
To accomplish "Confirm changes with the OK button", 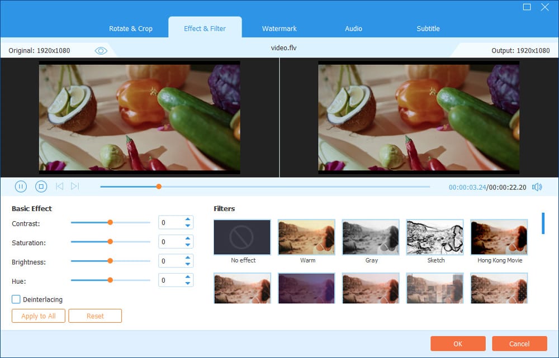I will [x=458, y=343].
